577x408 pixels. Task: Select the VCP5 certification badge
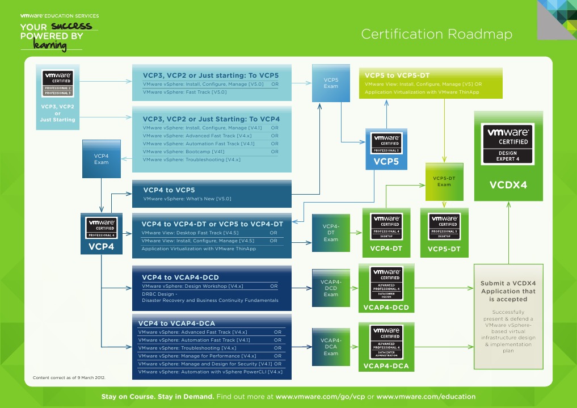pos(385,149)
